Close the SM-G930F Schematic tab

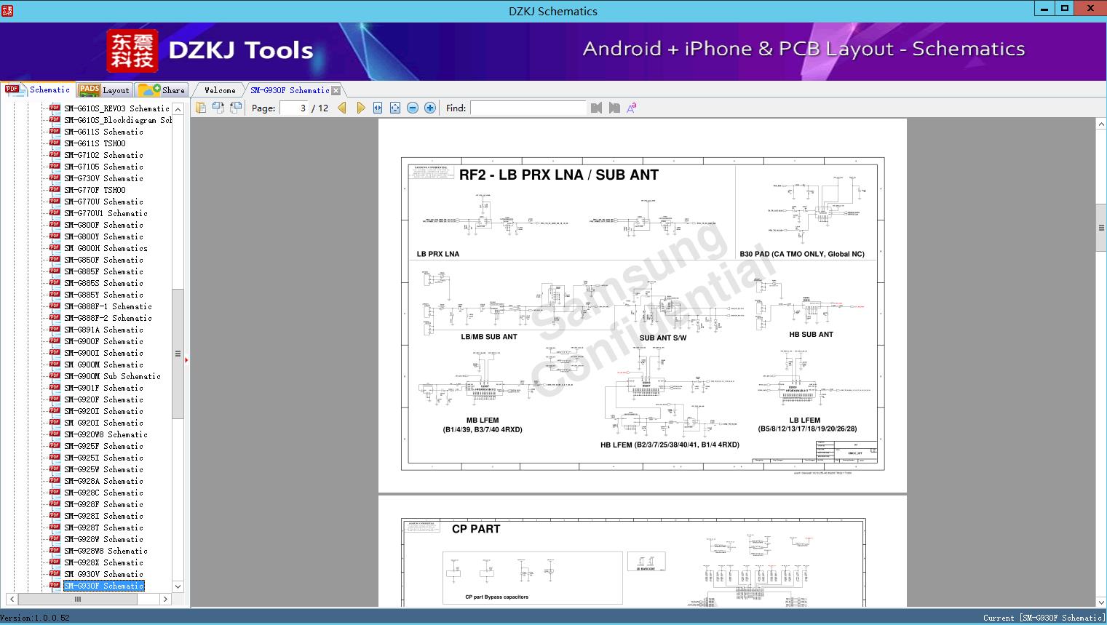coord(336,90)
